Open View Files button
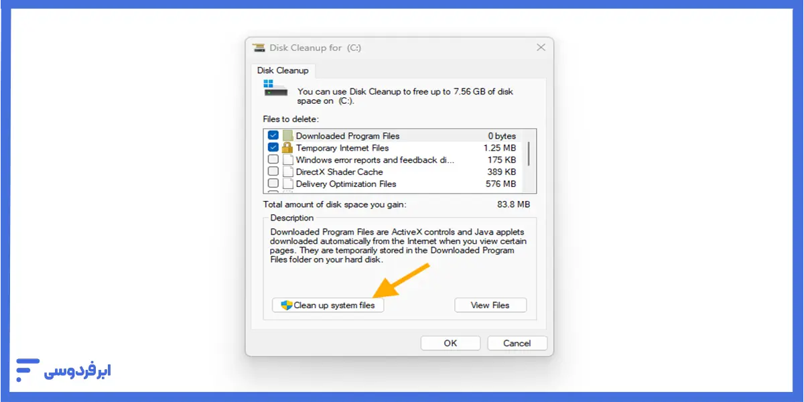The width and height of the screenshot is (804, 402). (490, 305)
